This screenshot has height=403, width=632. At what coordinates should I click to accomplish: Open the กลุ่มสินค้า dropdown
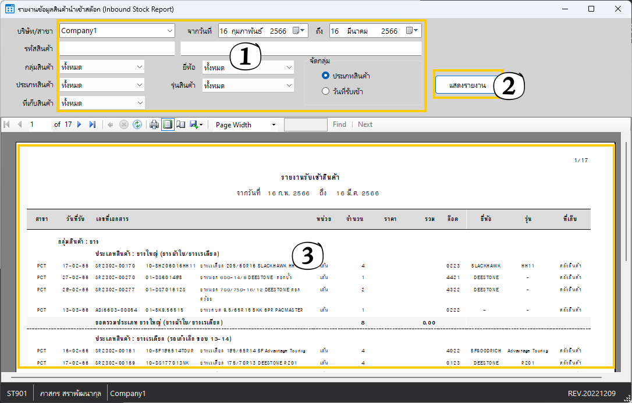tap(139, 67)
